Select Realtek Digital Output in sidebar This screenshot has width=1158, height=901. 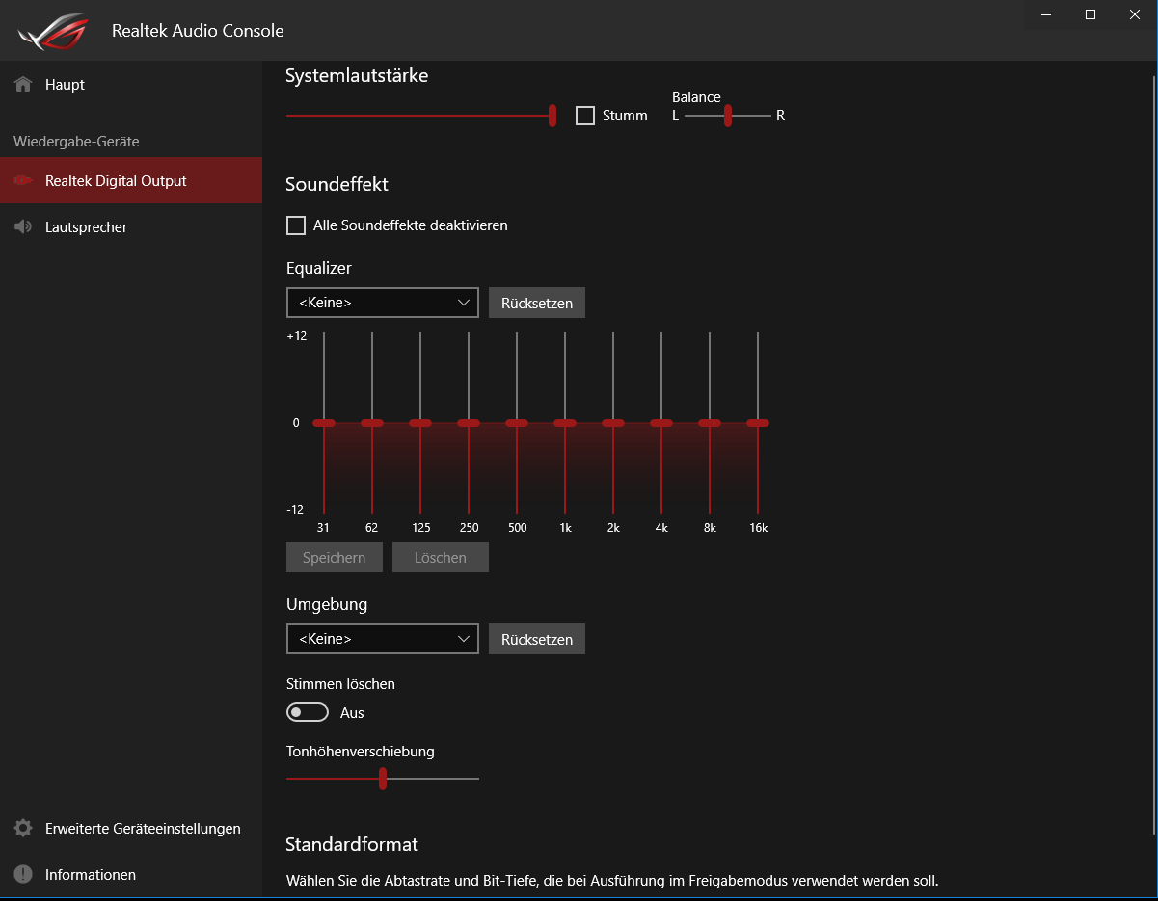(131, 181)
